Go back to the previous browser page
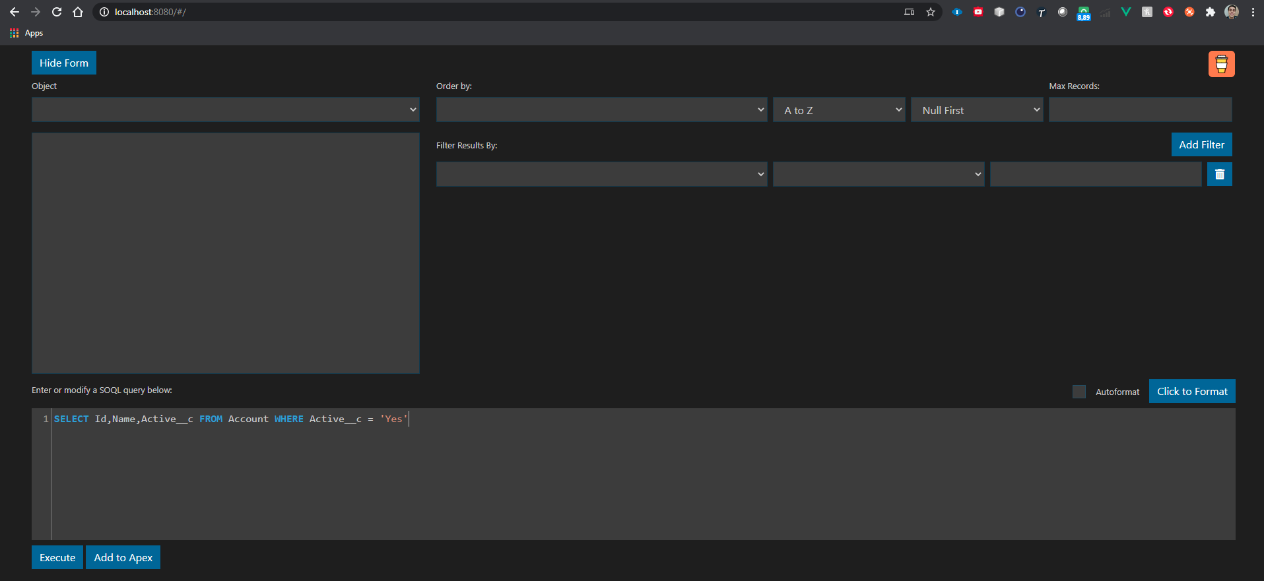Viewport: 1264px width, 581px height. pyautogui.click(x=15, y=12)
